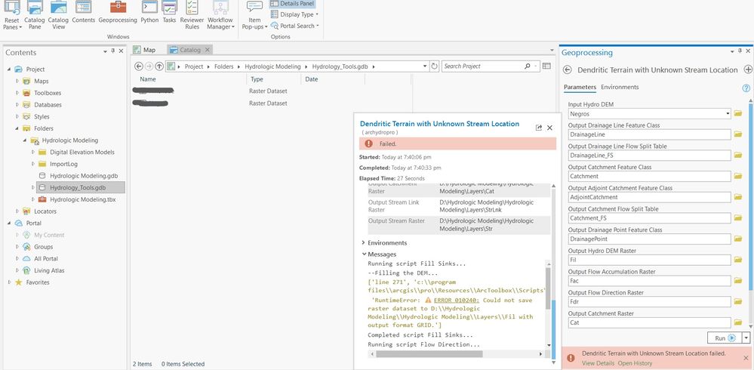The width and height of the screenshot is (754, 370).
Task: Open the Catalog View ribbon icon
Action: [58, 16]
